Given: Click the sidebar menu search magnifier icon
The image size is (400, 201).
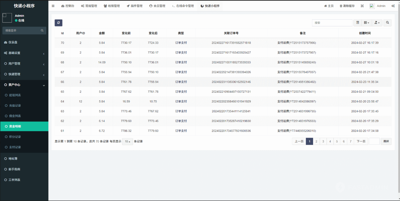Looking at the screenshot, I should 42,31.
